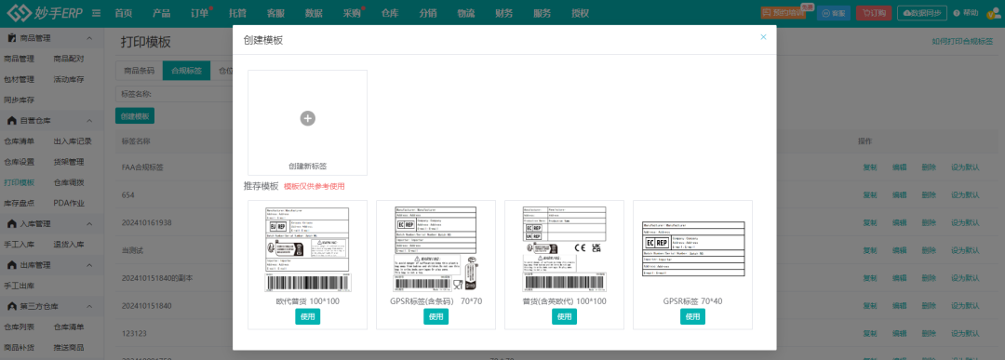Open the 帮助 help icon link
Viewport: 1005px width, 360px height.
[965, 13]
